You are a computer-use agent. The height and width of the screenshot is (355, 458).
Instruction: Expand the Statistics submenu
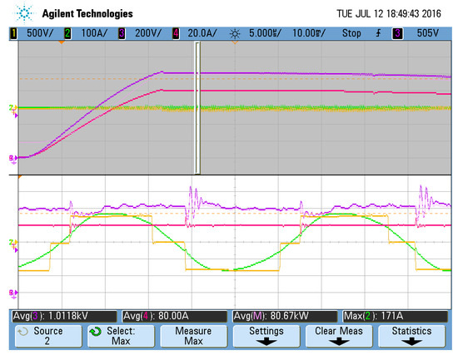pos(411,336)
